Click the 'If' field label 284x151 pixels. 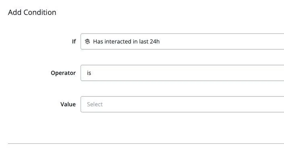click(74, 41)
